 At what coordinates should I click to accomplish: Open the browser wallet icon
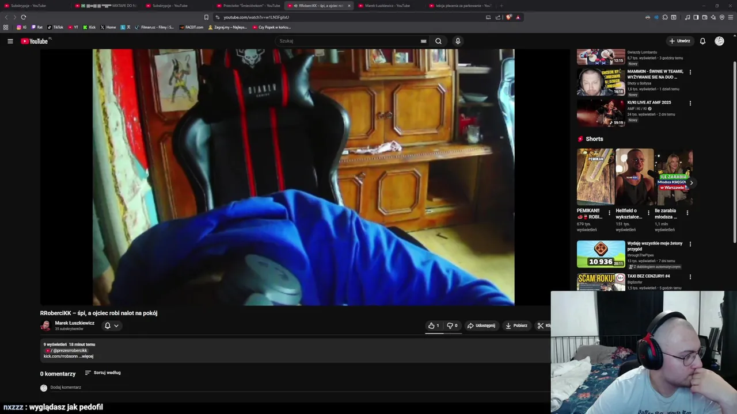point(704,17)
